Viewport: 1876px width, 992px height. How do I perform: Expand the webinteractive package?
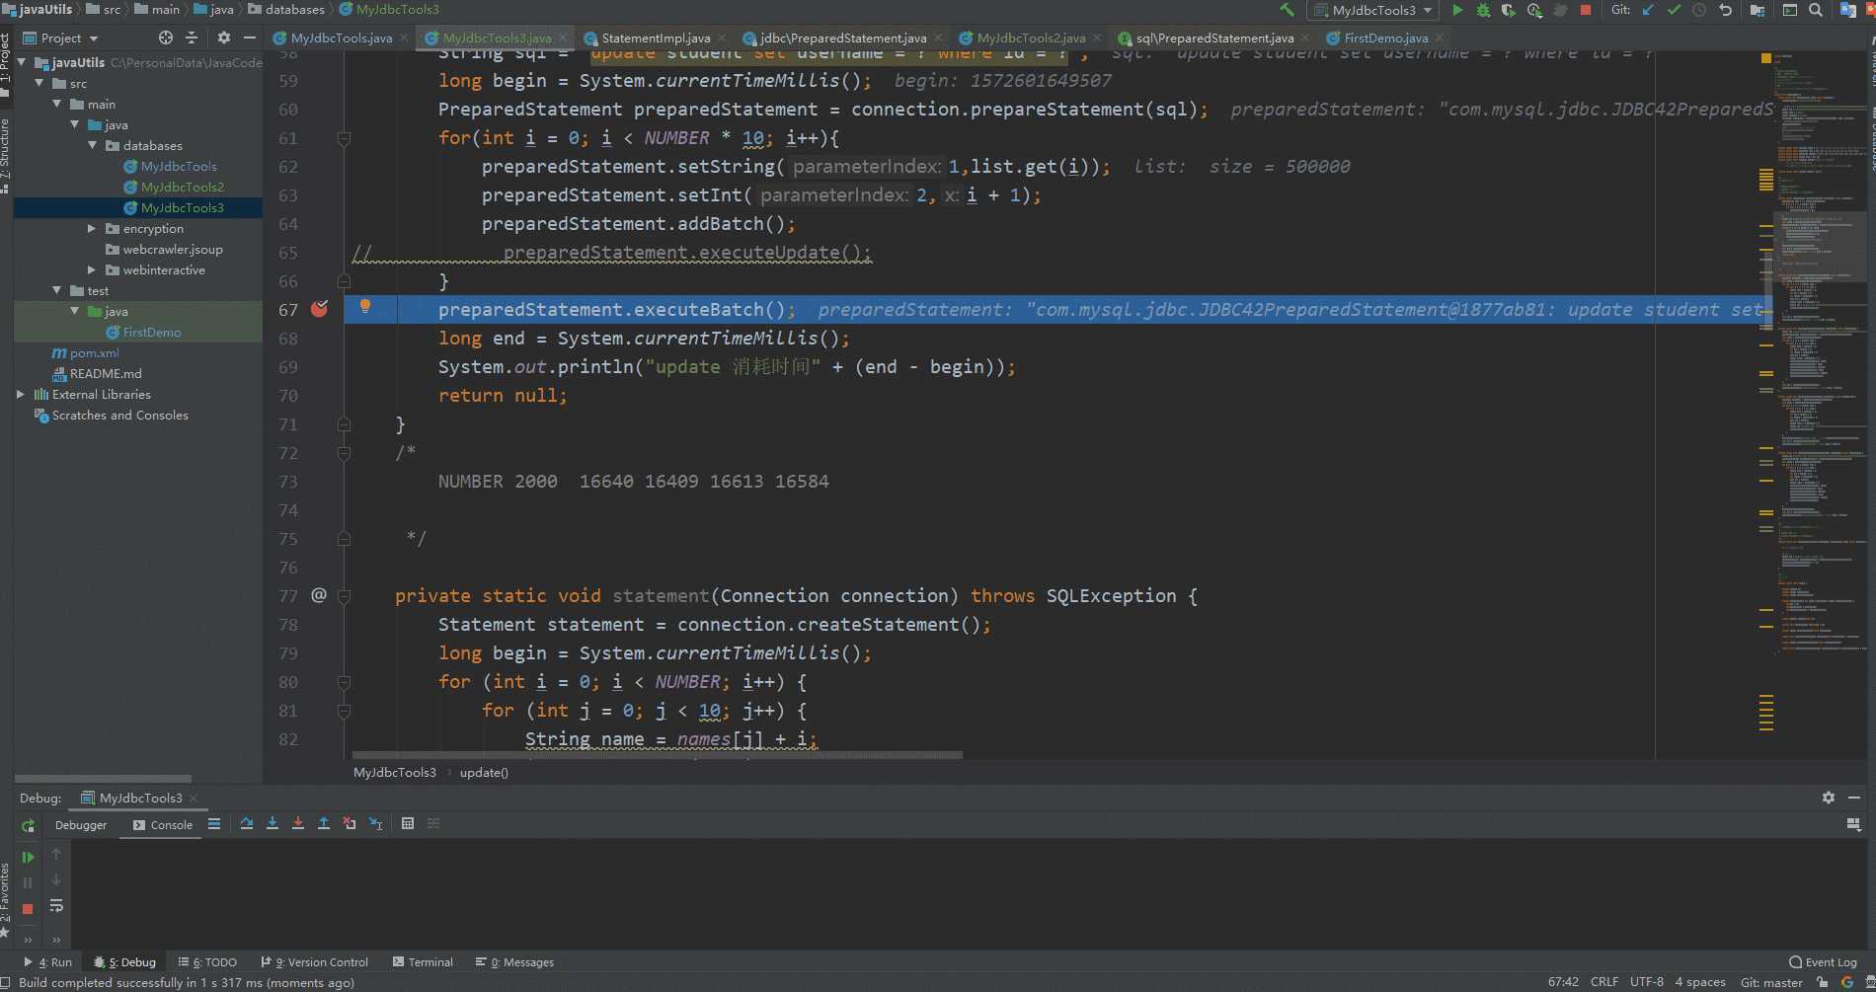(93, 269)
